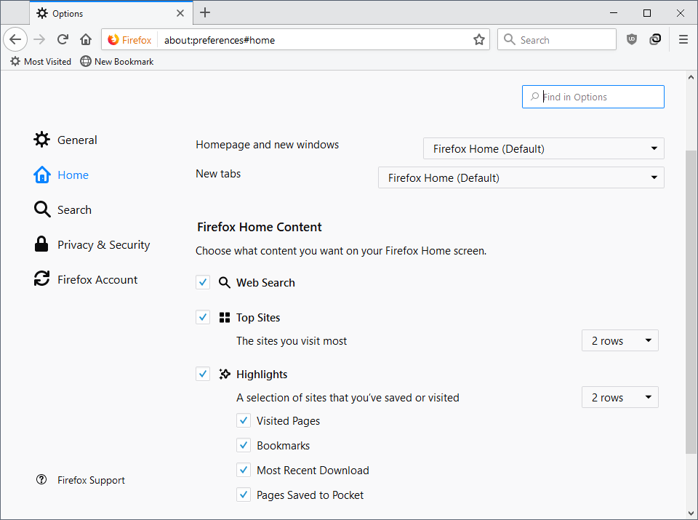Viewport: 698px width, 520px height.
Task: Close the Options tab
Action: click(x=180, y=13)
